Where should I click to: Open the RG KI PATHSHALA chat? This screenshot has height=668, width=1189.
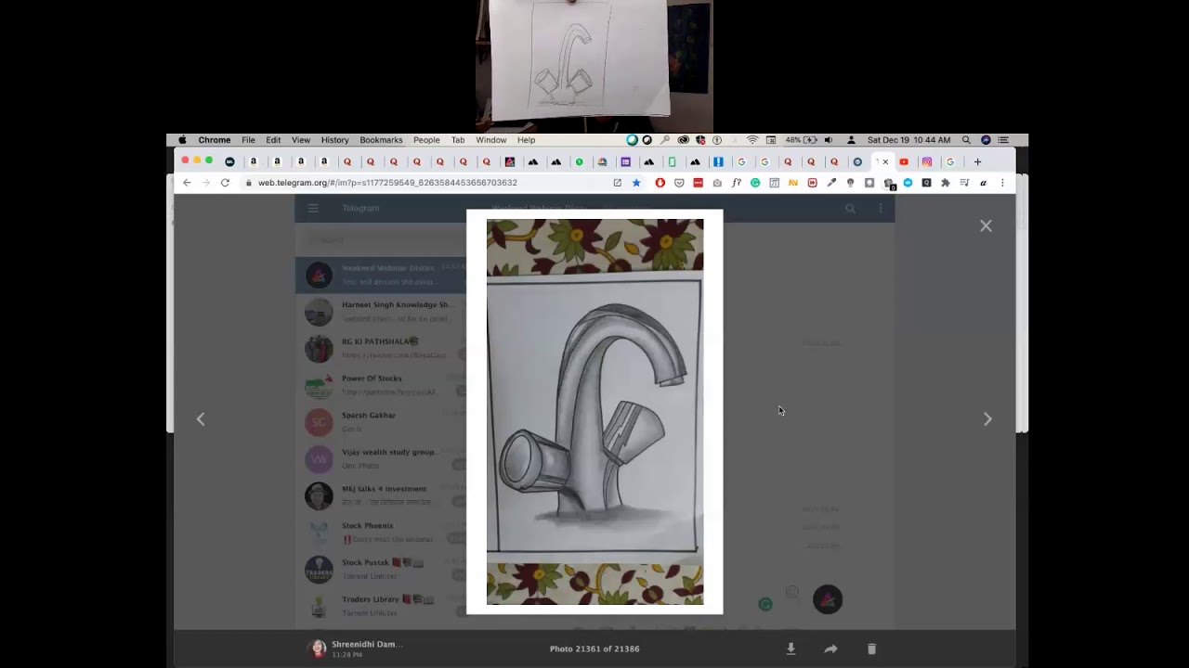381,349
